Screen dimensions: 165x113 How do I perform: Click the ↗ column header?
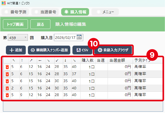click(33, 60)
